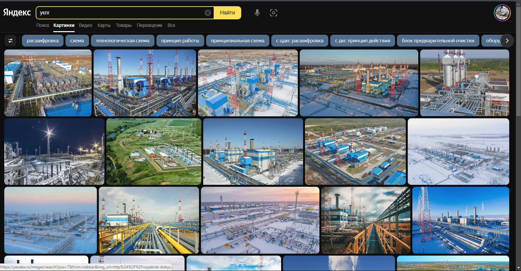
Task: Select the расшифровка suggestion chip
Action: click(x=43, y=41)
